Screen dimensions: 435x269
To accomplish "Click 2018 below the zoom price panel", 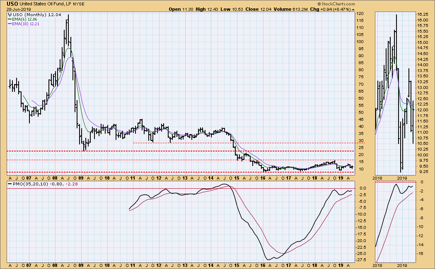I will click(x=377, y=178).
